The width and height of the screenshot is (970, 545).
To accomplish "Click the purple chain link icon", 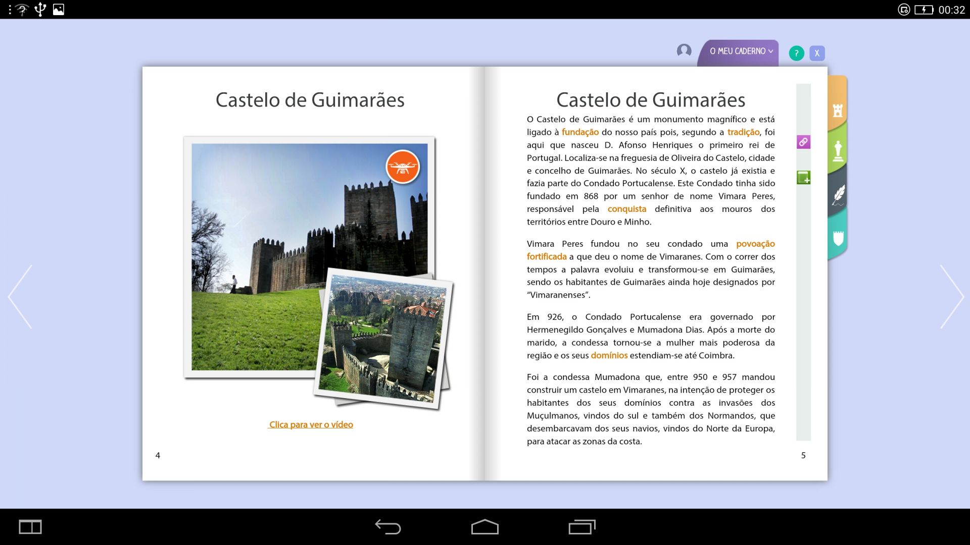I will click(x=803, y=142).
